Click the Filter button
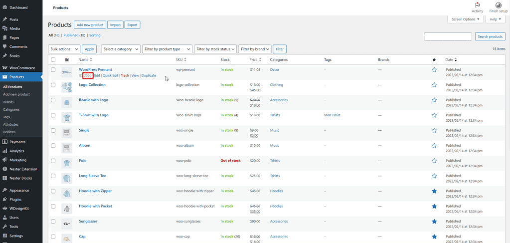Image resolution: width=510 pixels, height=243 pixels. (280, 49)
